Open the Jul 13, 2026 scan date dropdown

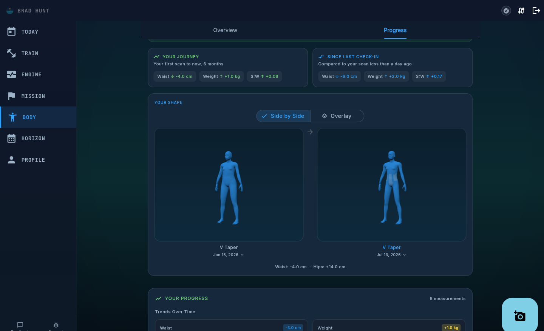pos(391,255)
